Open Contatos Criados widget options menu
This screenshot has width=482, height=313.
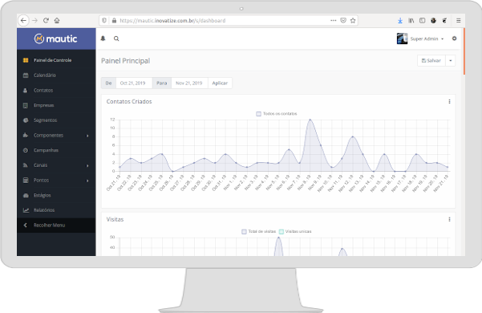449,101
